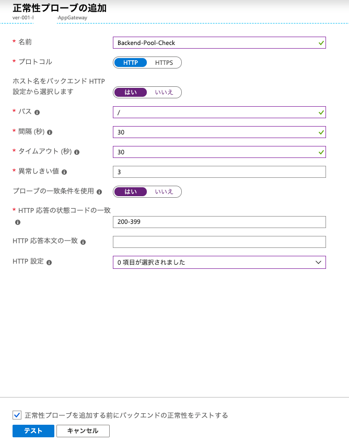Click the info icon beside 間隔 (秒)
This screenshot has width=349, height=442.
click(x=50, y=132)
